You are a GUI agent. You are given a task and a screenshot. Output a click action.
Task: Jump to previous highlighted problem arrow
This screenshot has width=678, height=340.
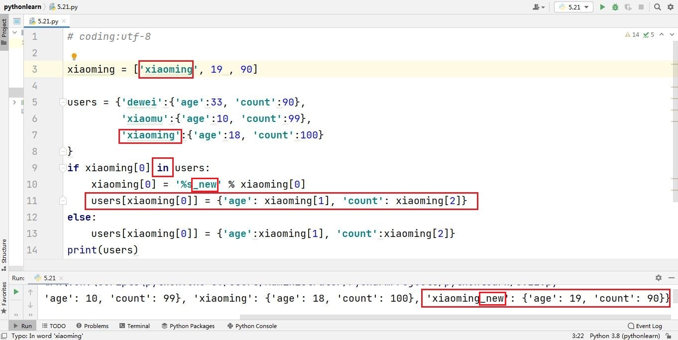[661, 35]
